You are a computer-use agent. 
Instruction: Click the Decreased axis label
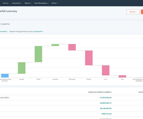point(72,79)
